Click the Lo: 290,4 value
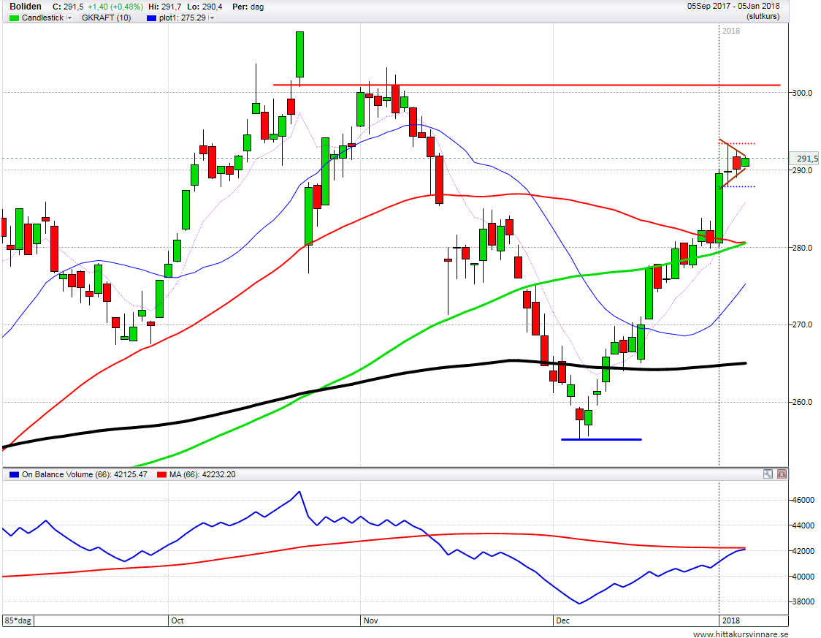 point(205,7)
